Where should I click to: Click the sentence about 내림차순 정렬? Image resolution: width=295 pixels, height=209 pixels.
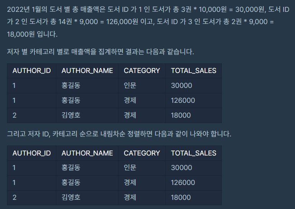(x=119, y=134)
